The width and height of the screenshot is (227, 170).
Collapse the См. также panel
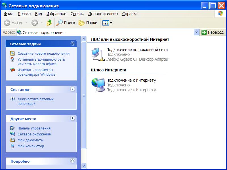coord(73,89)
